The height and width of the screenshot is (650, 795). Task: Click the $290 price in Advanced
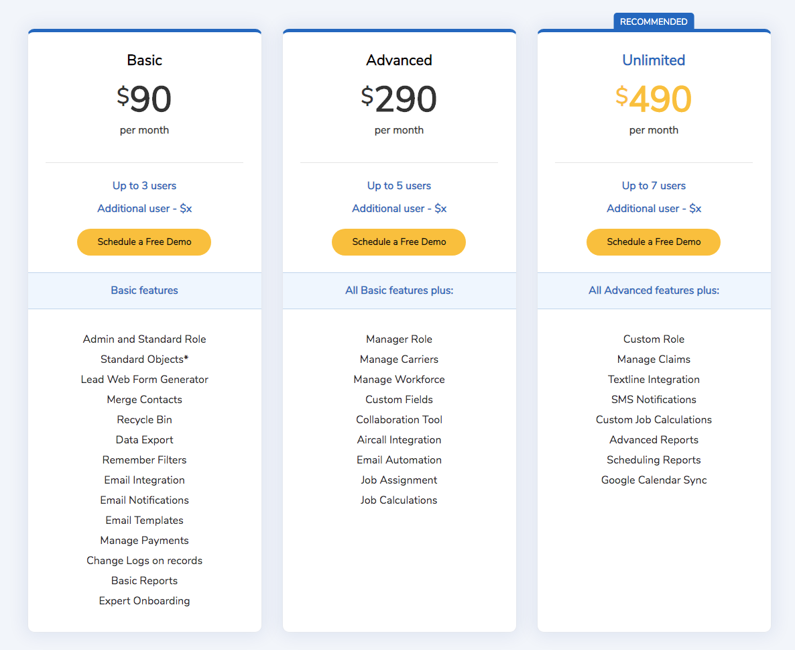399,99
